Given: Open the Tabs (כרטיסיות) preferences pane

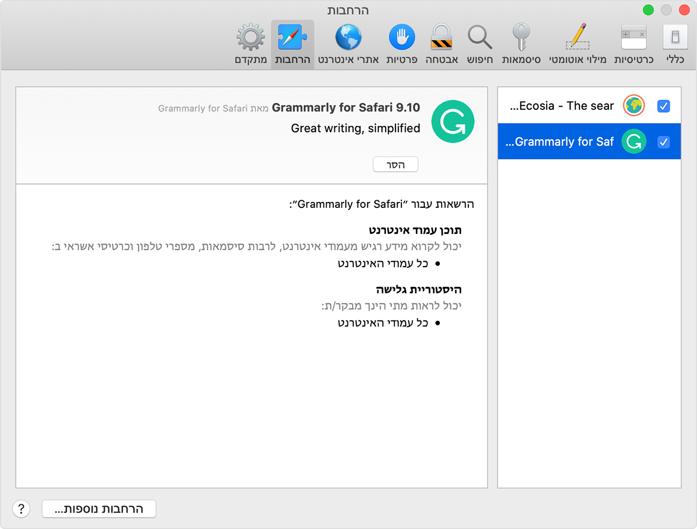Looking at the screenshot, I should coord(633,44).
